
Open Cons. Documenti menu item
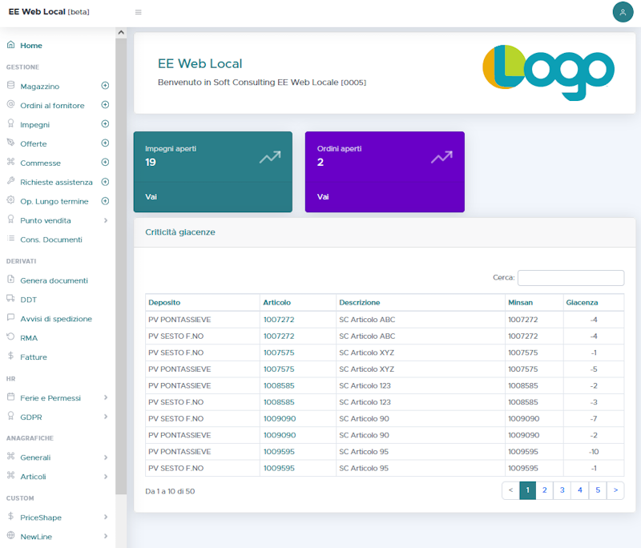pos(50,240)
